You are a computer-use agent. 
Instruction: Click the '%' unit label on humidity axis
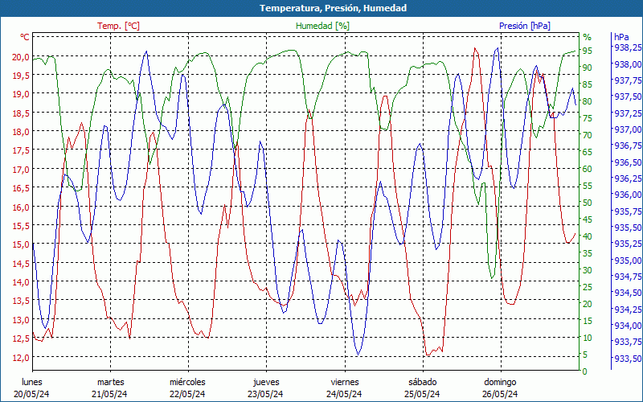[x=588, y=37]
